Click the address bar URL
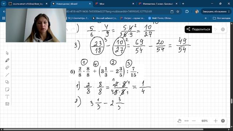 [109, 11]
